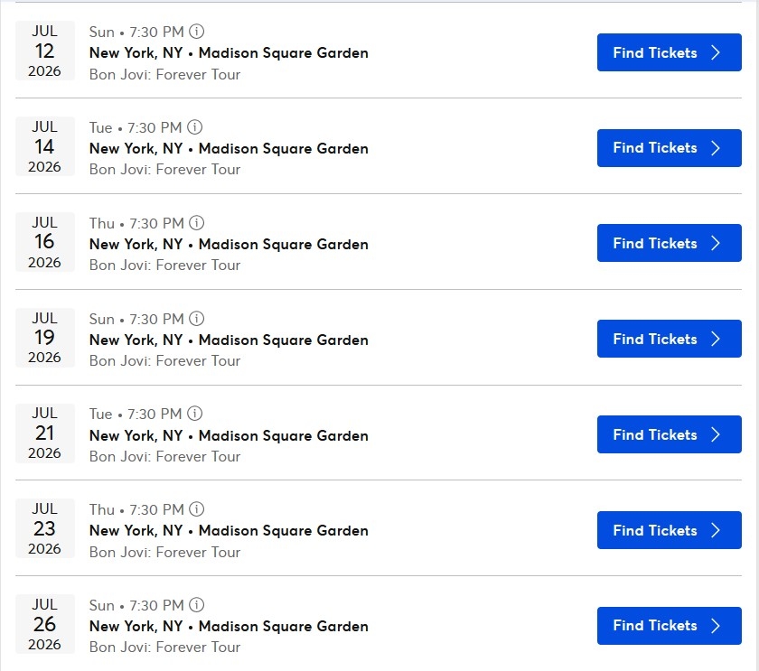This screenshot has width=759, height=671.
Task: Click the JUL 14 2026 date tile
Action: point(44,146)
